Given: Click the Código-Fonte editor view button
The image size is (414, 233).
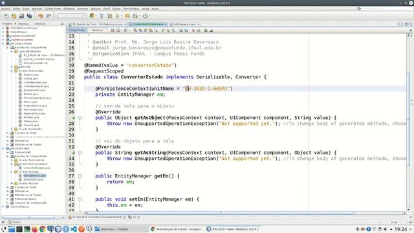Looking at the screenshot, I should [77, 30].
